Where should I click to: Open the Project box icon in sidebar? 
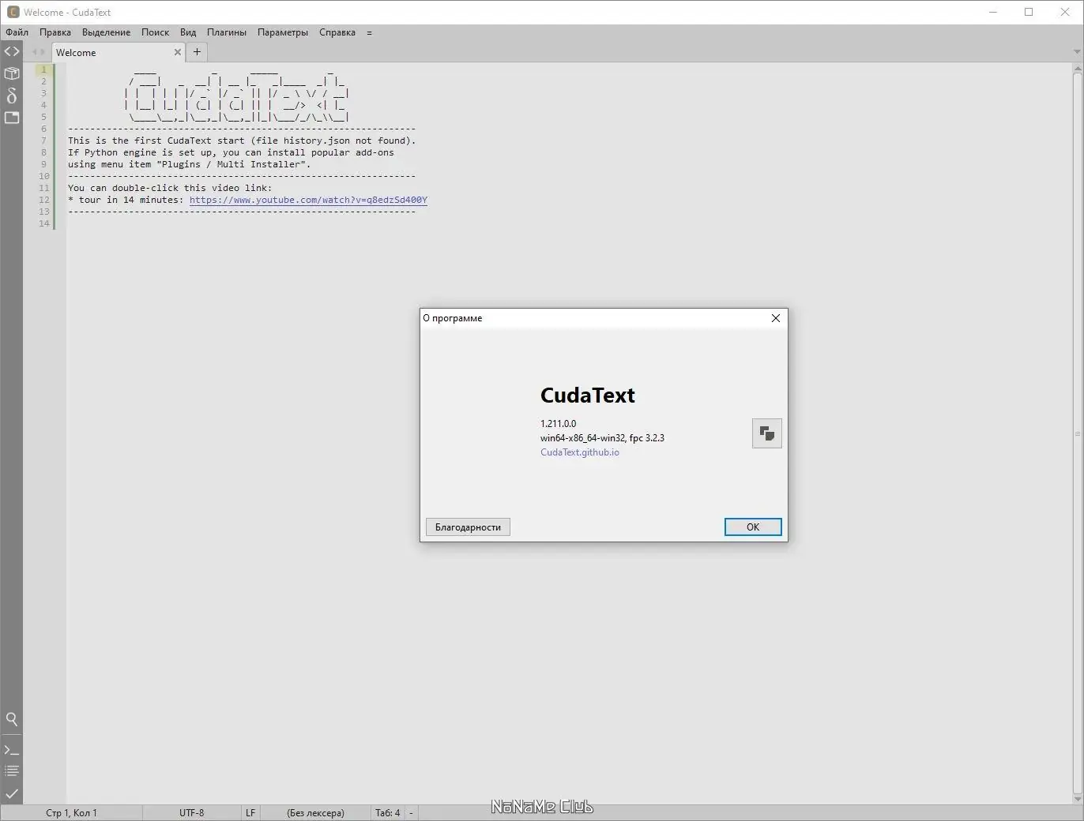12,73
